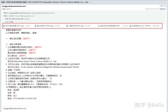168x112 pixels.
Task: Toggle the star flag after the subject line
Action: tap(90, 2)
